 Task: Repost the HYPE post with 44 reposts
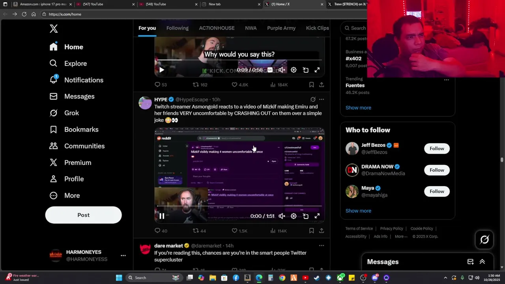click(x=199, y=231)
